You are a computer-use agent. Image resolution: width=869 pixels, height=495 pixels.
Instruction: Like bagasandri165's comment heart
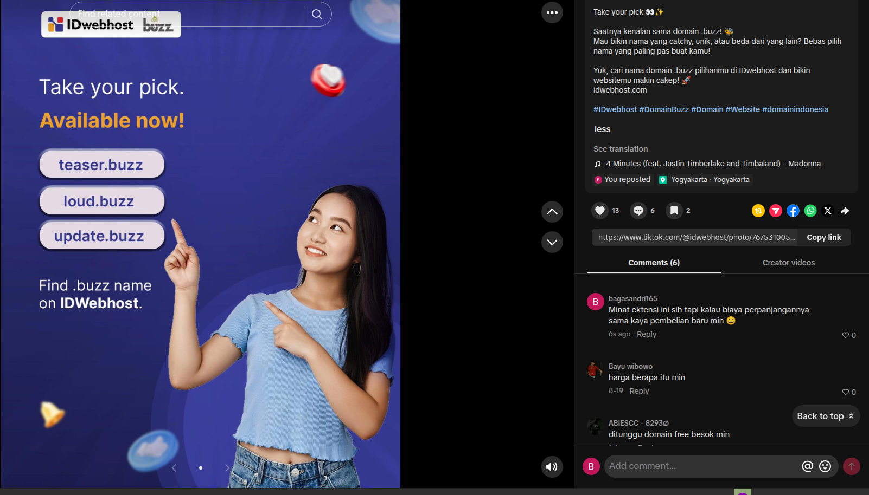click(846, 335)
